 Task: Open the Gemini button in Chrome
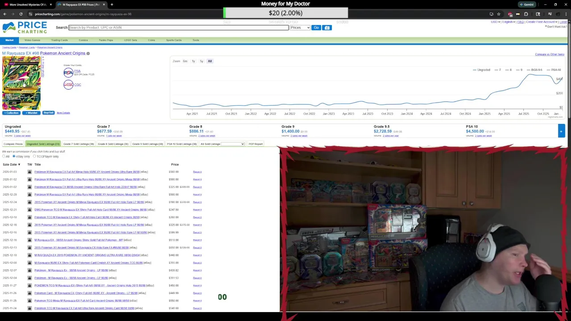526,4
